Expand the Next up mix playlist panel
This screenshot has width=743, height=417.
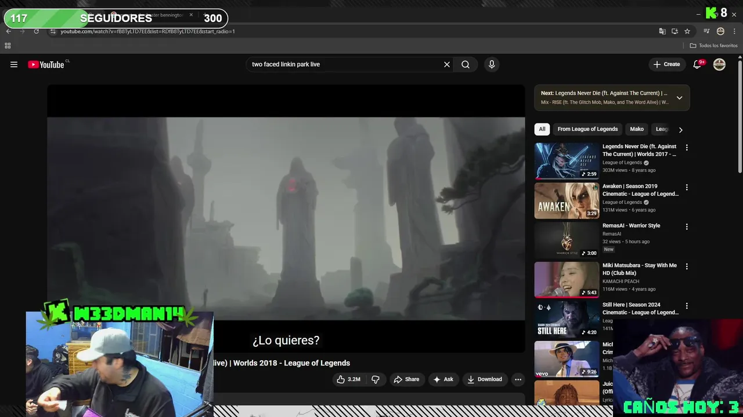pos(679,97)
